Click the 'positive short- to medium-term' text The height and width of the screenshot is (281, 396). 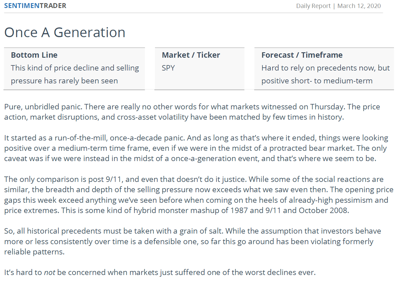[317, 81]
